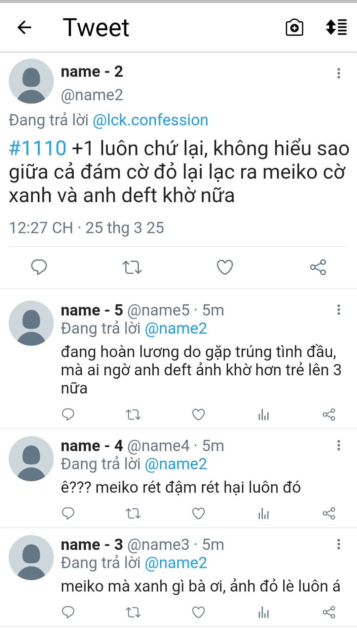Open three-dot menu on name - 5's reply
This screenshot has height=629, width=357.
pos(338,310)
